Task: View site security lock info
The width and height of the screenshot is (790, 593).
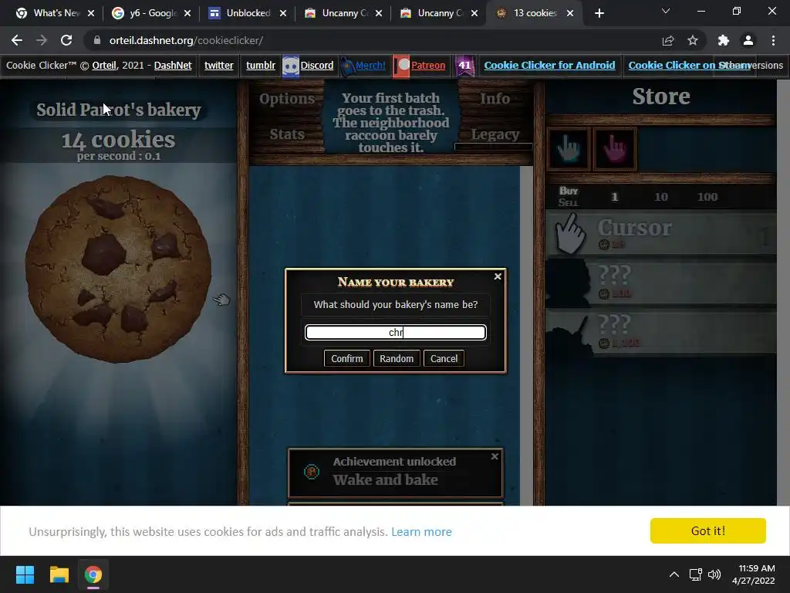Action: pos(97,40)
